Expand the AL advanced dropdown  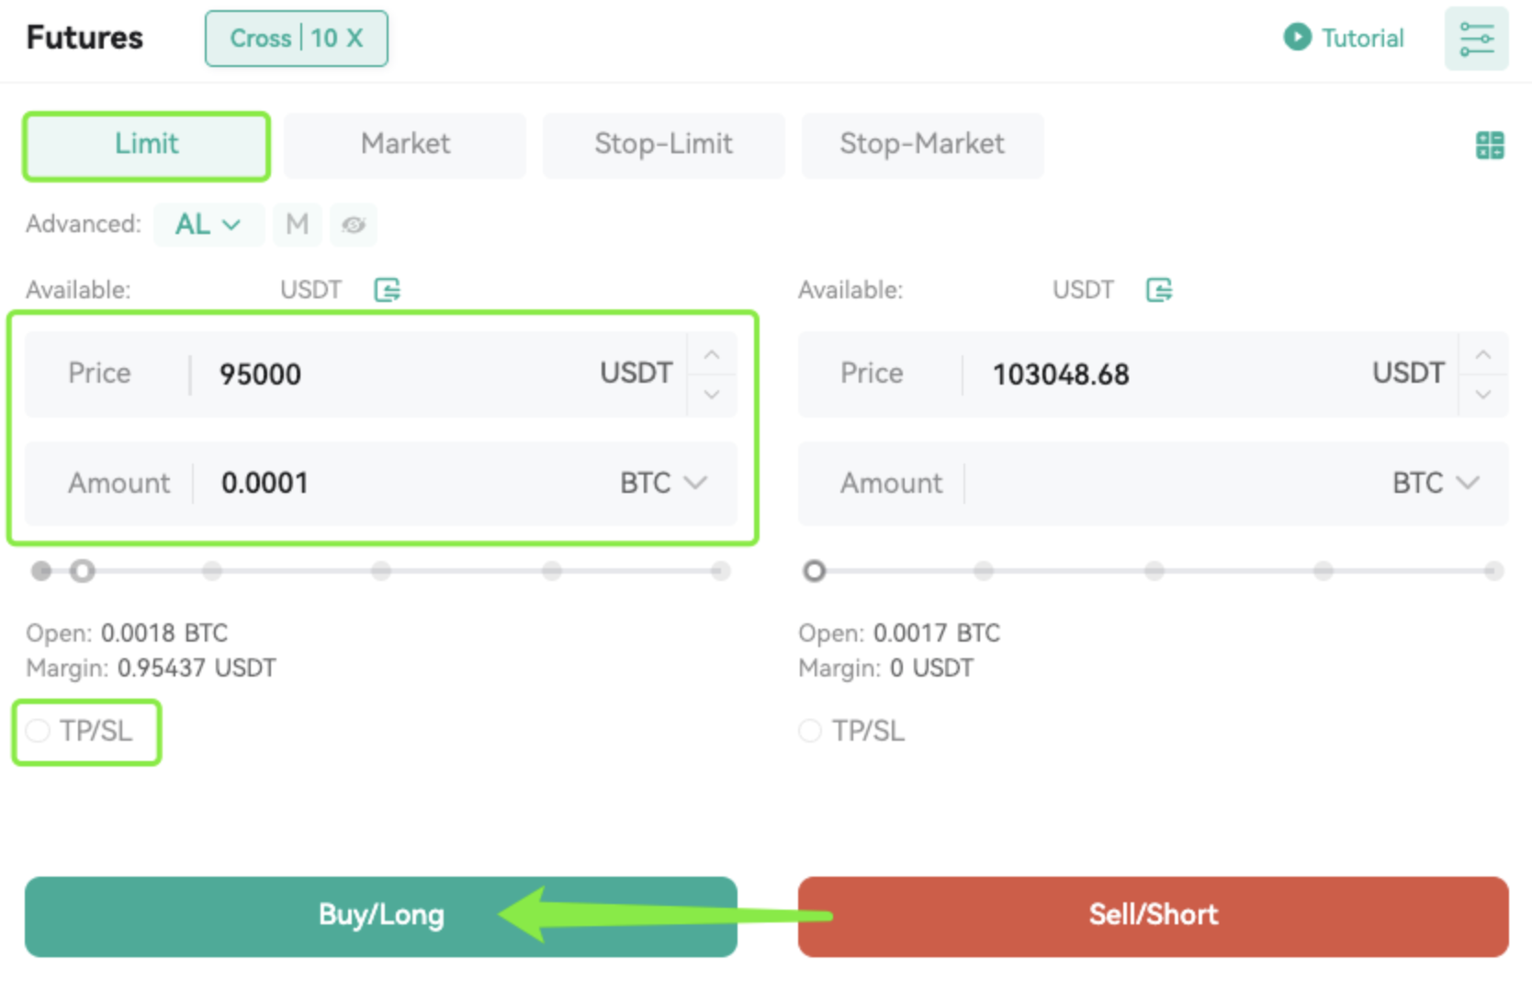click(x=208, y=225)
